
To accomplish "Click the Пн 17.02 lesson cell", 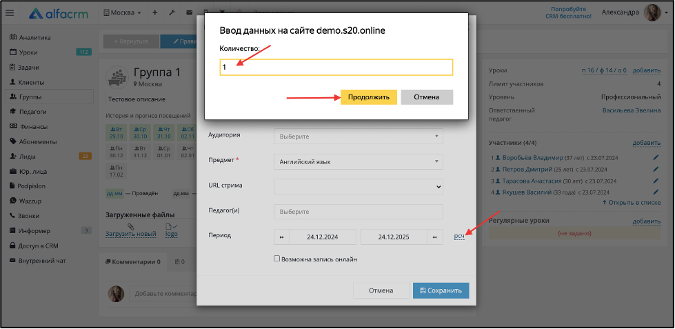I will tap(117, 170).
